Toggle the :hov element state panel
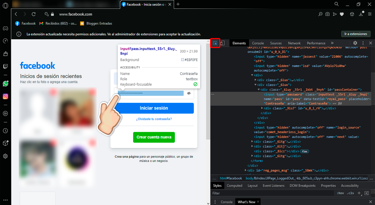Viewport: 375px width, 205px height. [340, 193]
